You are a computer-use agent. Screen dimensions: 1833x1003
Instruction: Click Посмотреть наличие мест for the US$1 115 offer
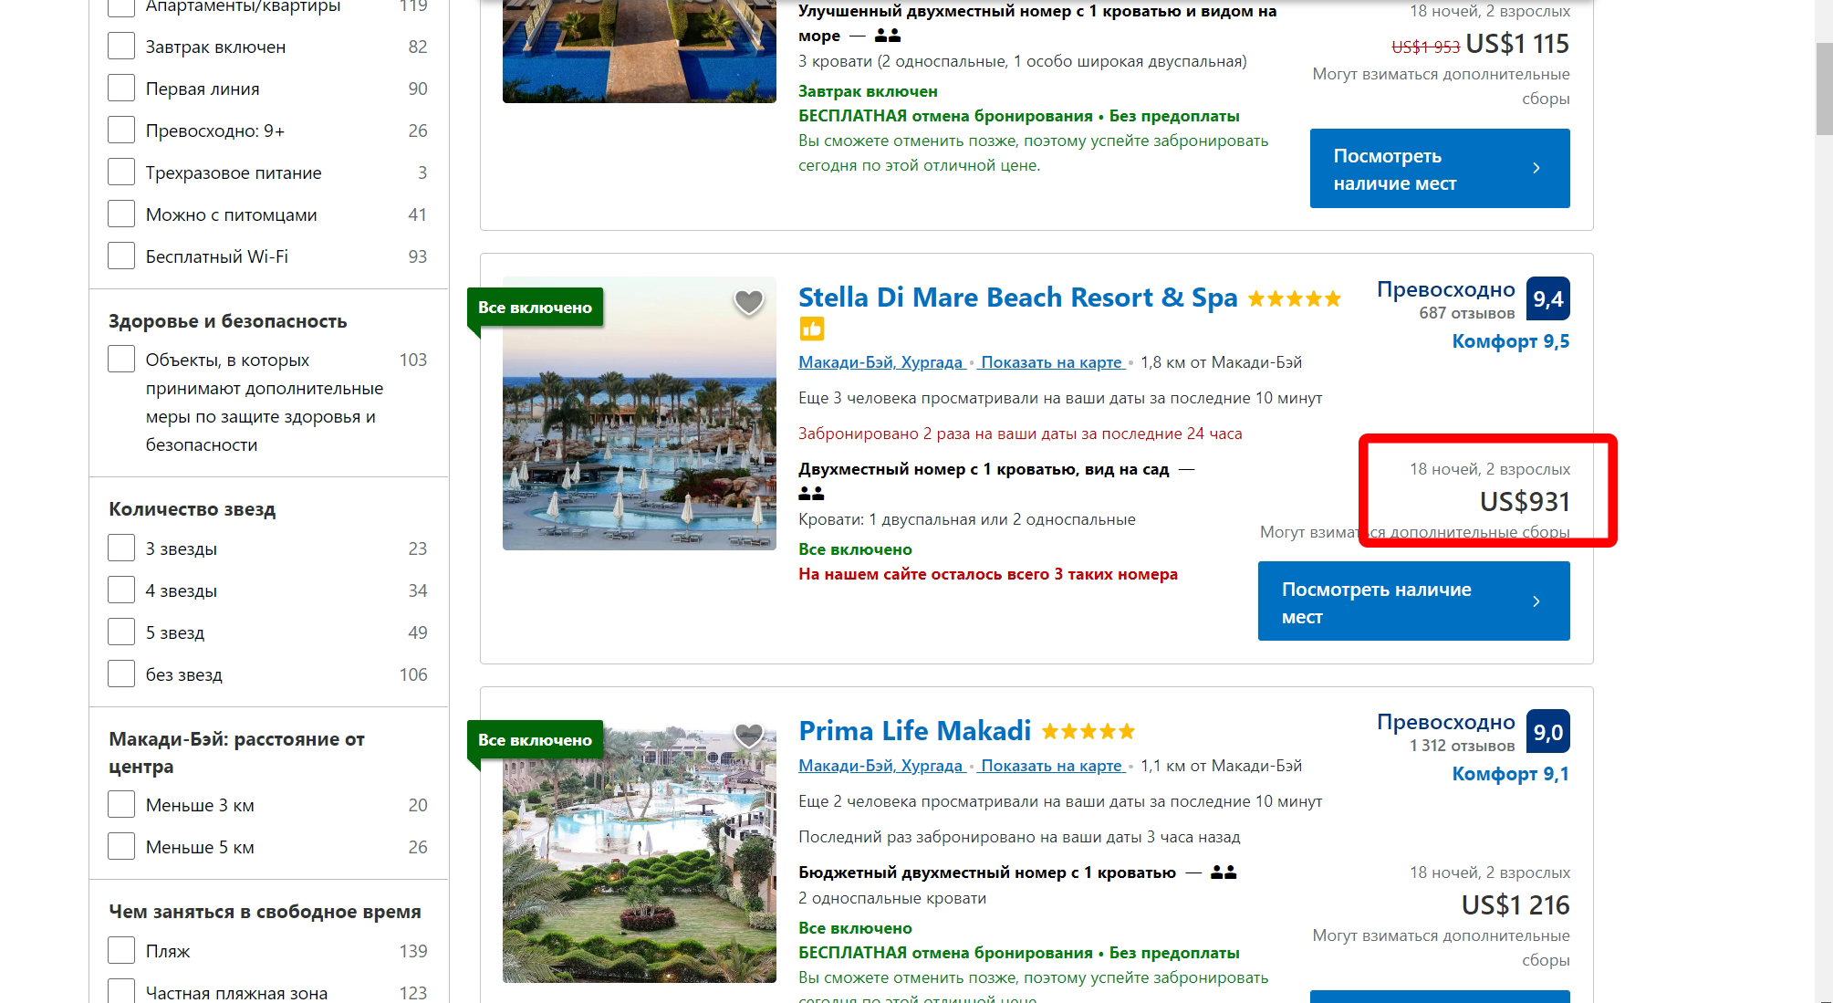[1440, 169]
